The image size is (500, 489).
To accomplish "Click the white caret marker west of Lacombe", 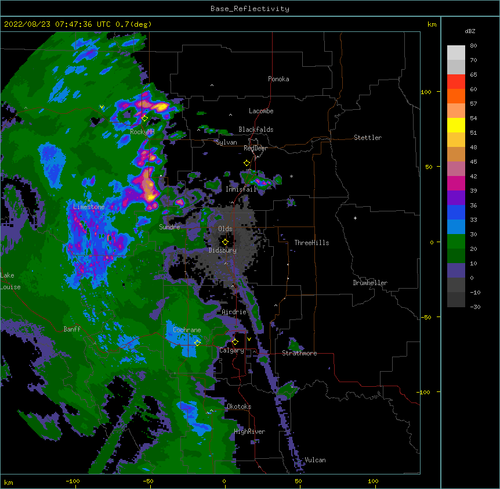I will tap(230, 115).
